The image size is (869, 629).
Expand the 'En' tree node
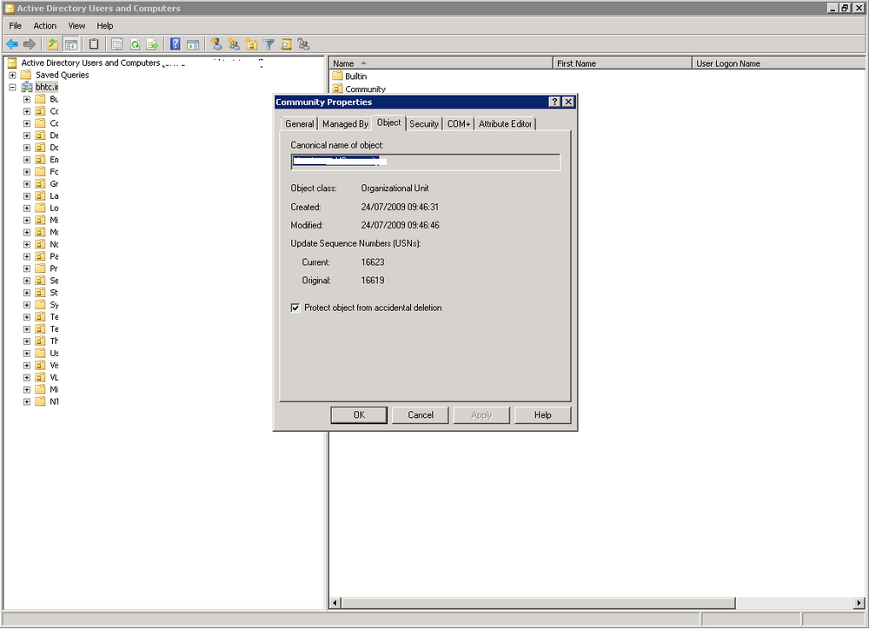pyautogui.click(x=27, y=160)
